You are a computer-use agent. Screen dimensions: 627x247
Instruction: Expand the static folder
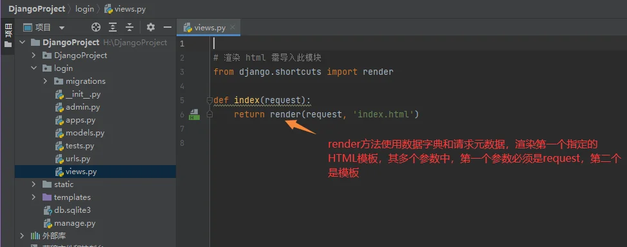tap(34, 184)
